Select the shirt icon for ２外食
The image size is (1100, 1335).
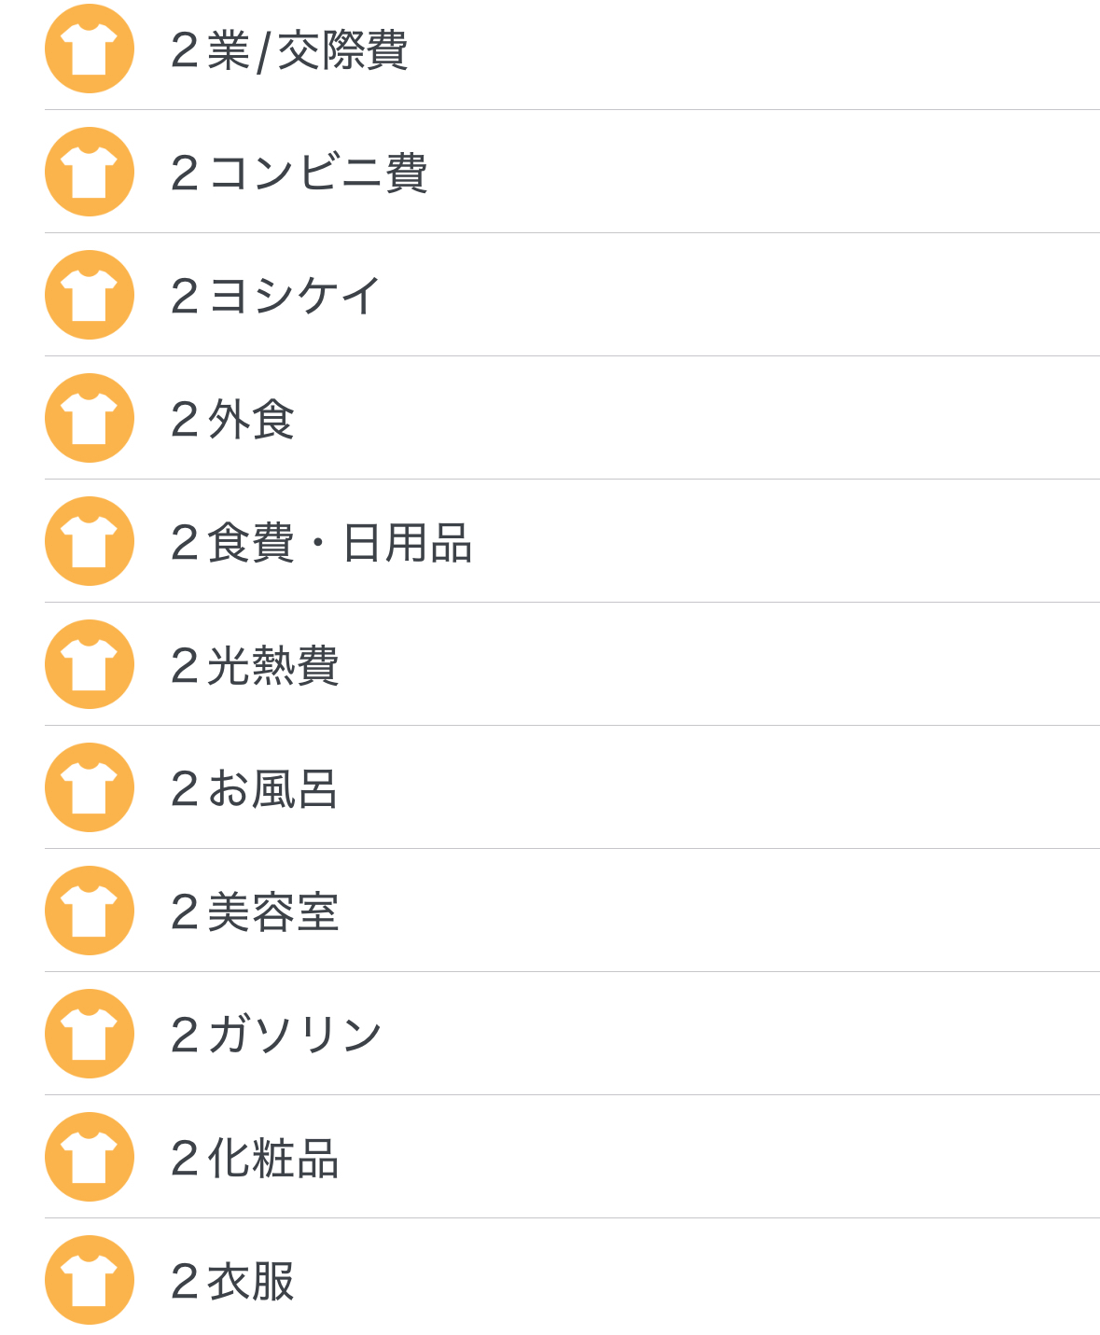point(90,418)
